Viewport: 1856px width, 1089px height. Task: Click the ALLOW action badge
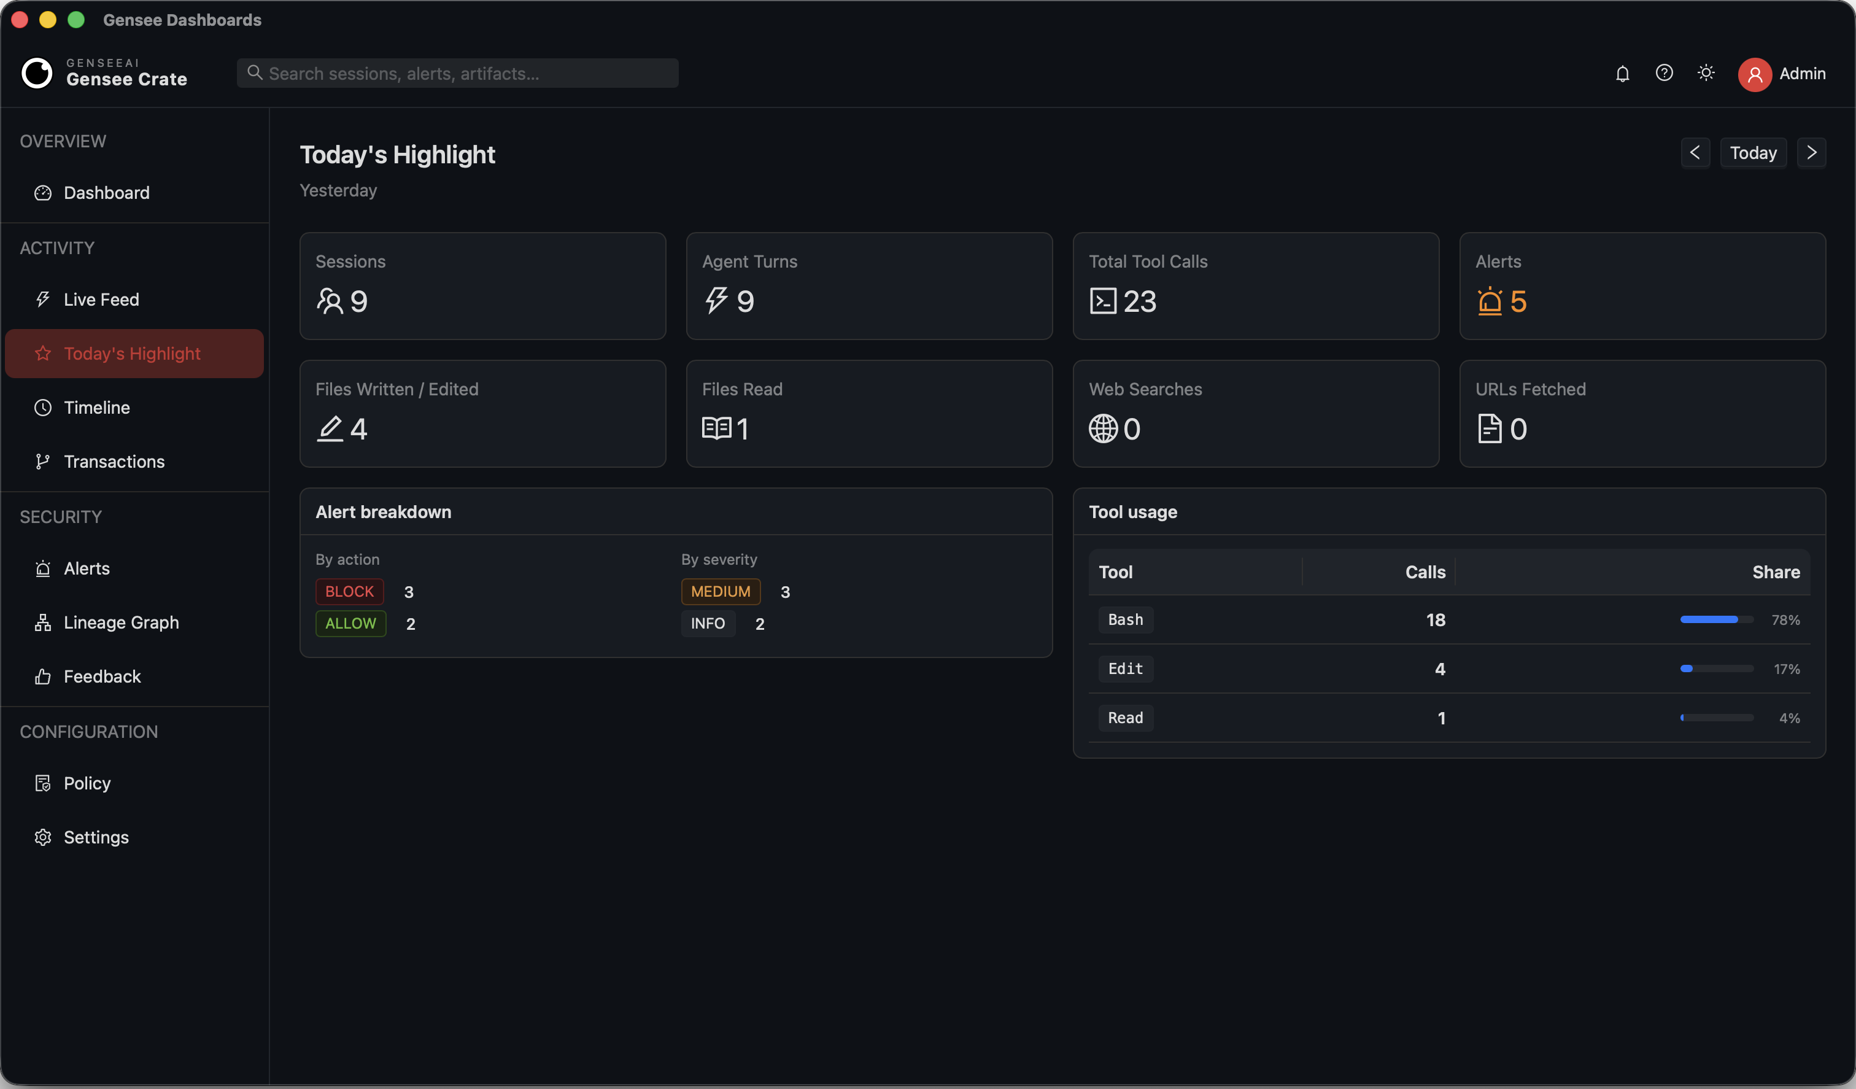[x=350, y=623]
